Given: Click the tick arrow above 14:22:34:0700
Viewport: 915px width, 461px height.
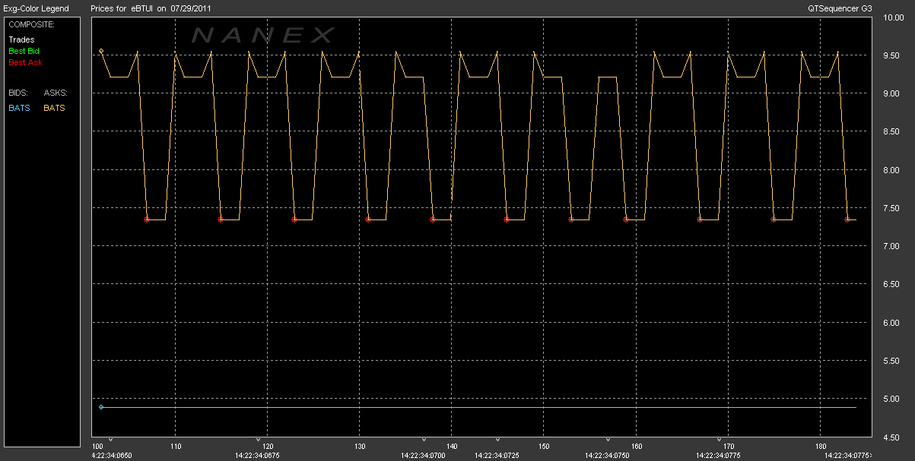Looking at the screenshot, I should (424, 440).
